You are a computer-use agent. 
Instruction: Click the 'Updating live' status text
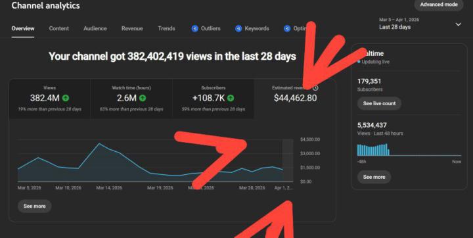pos(375,62)
